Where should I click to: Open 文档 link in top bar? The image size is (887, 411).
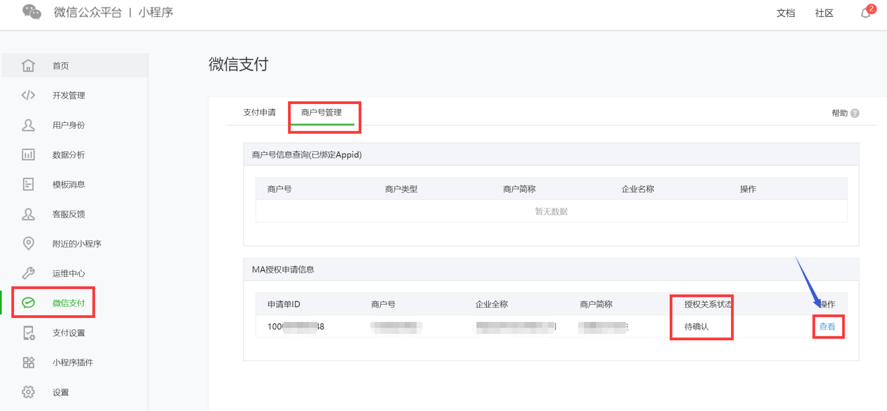[x=785, y=13]
